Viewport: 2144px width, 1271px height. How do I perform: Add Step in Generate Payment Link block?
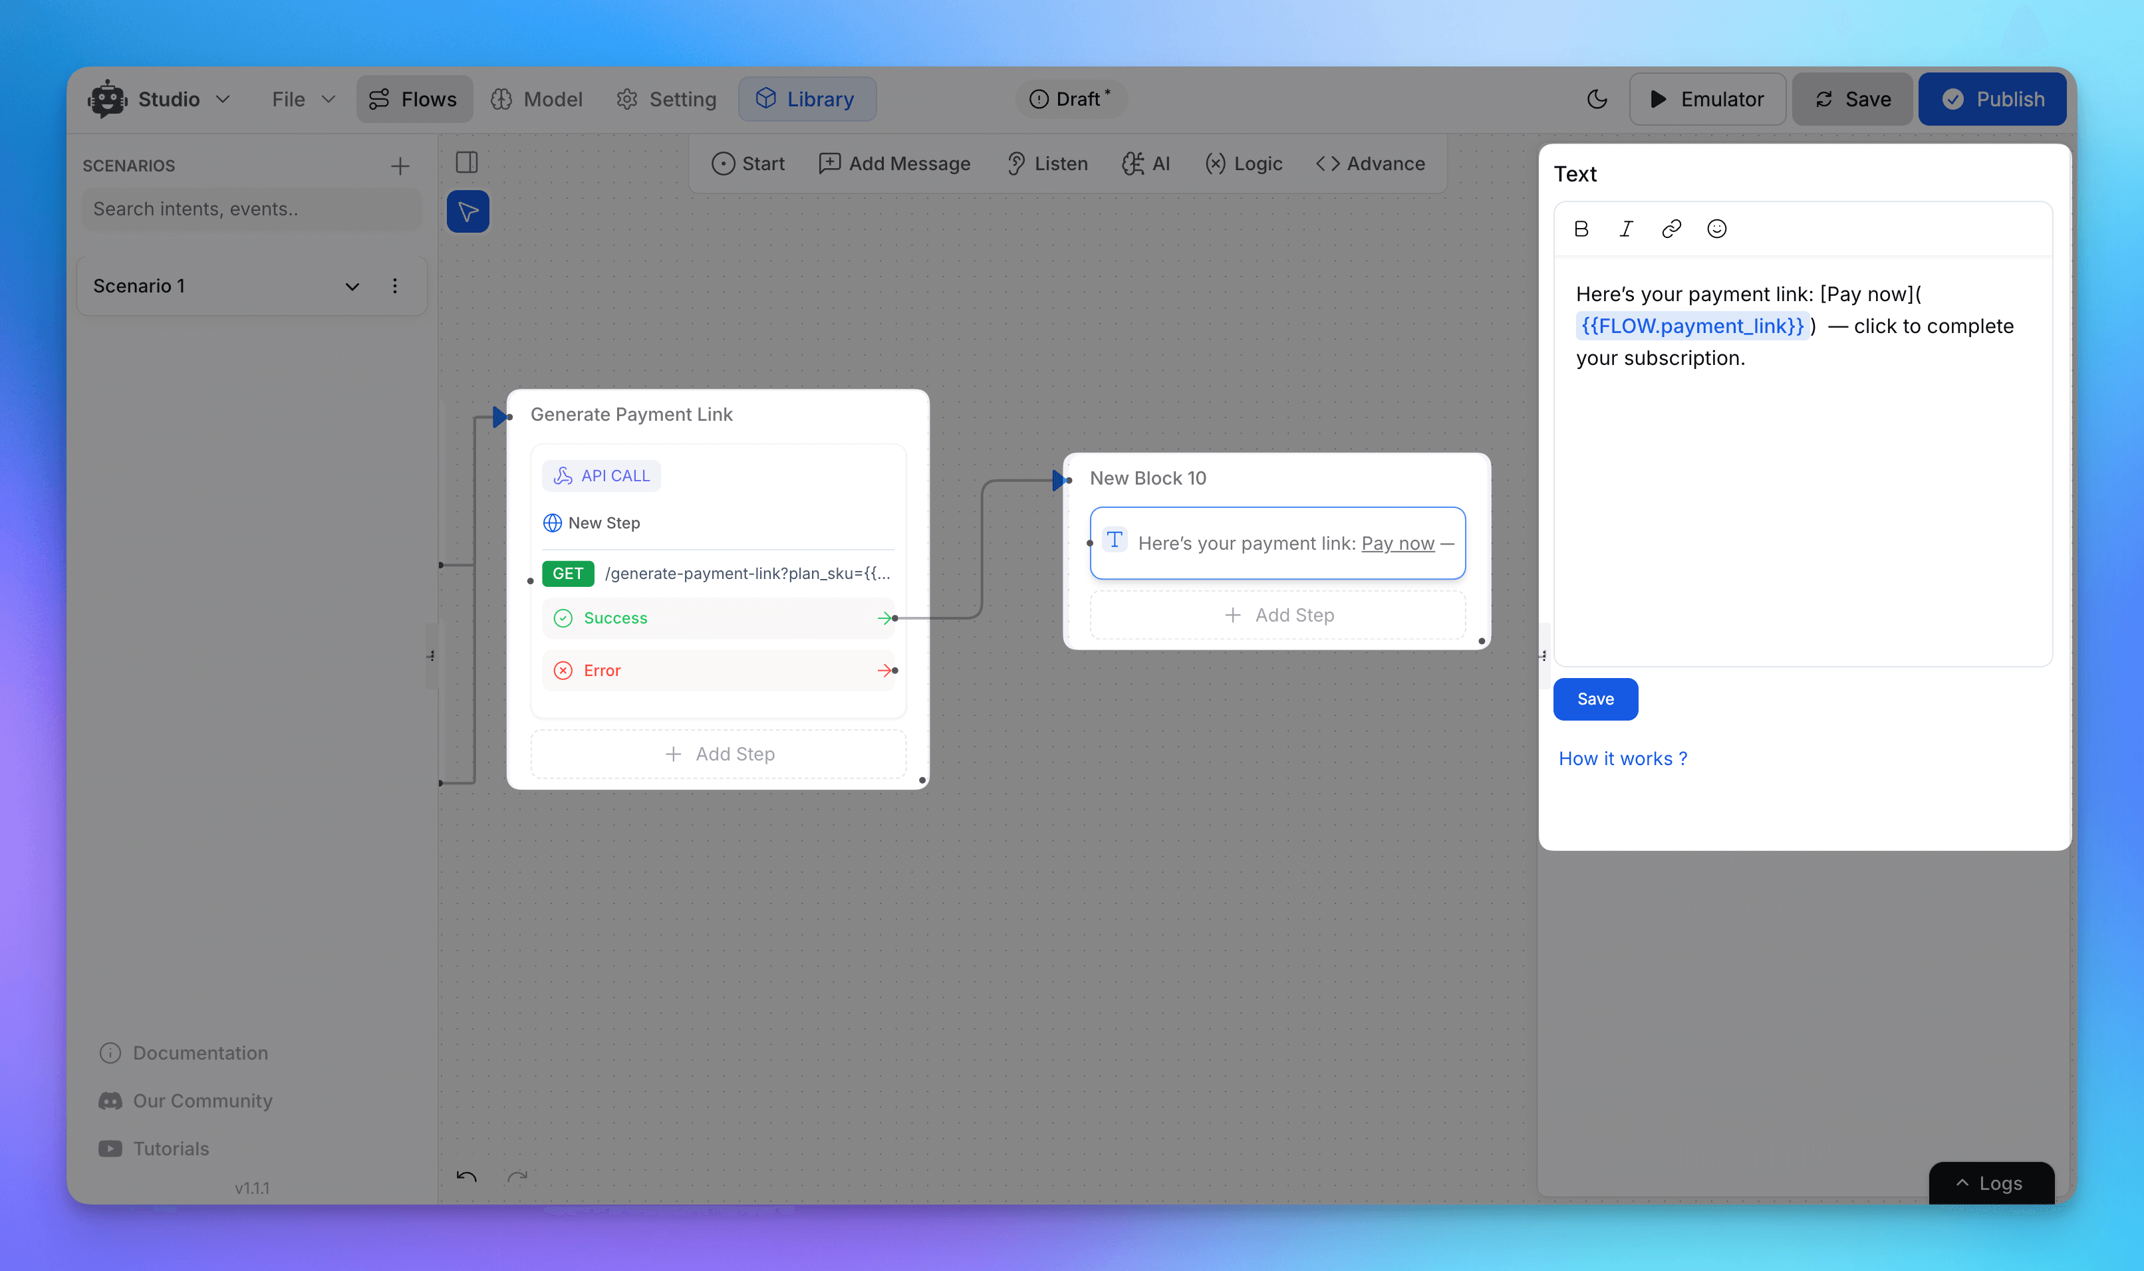[x=718, y=754]
